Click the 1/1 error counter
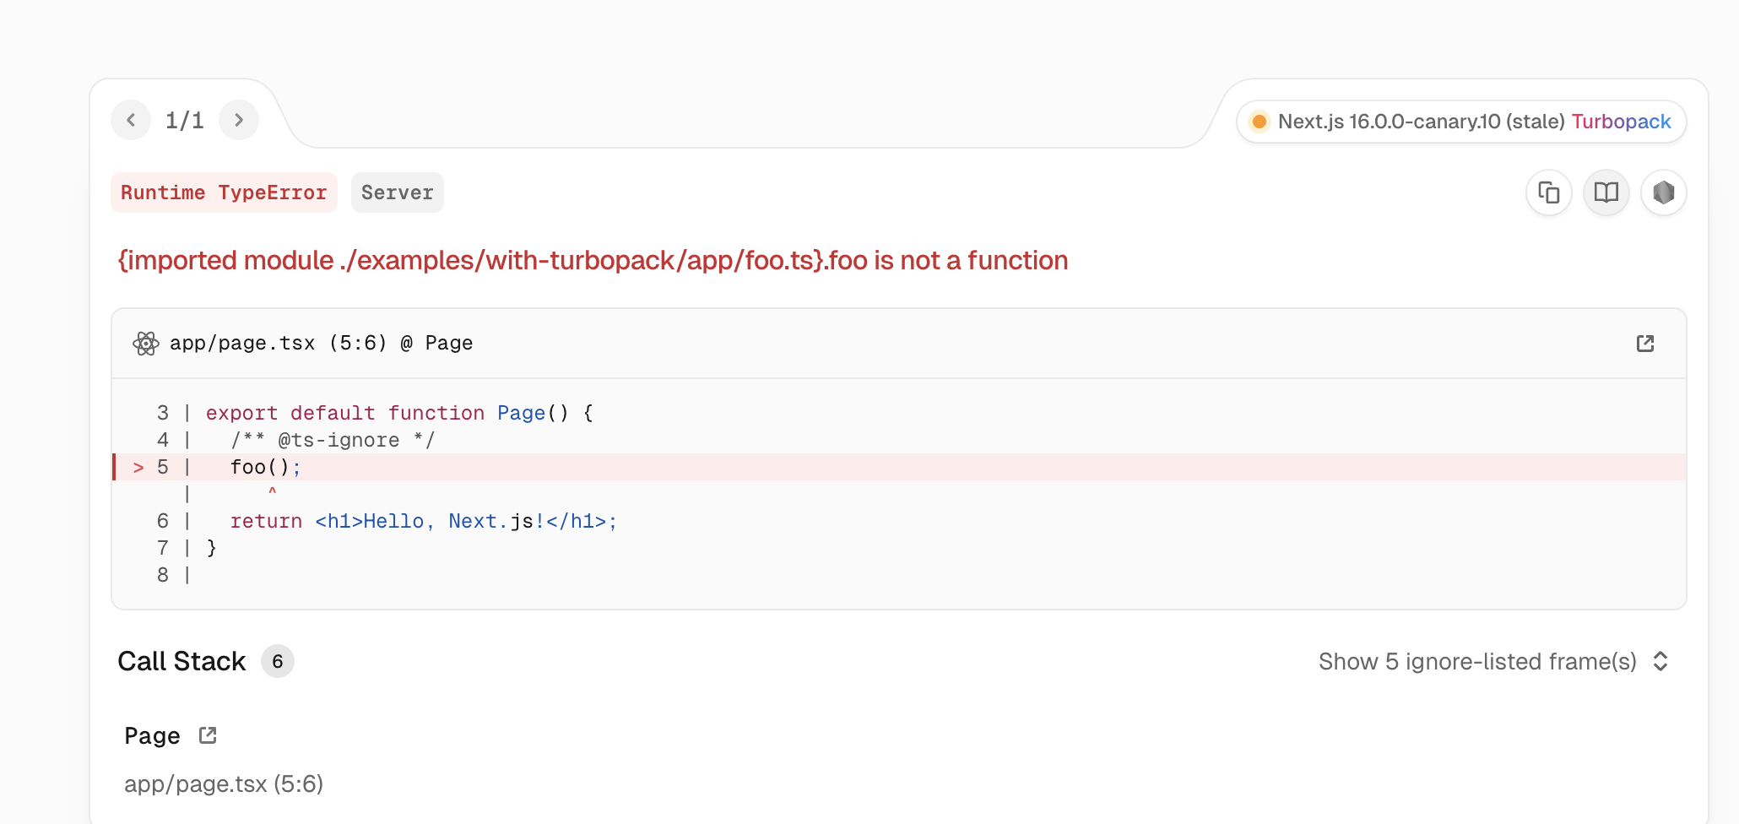Screen dimensions: 1739x824 pyautogui.click(x=185, y=121)
